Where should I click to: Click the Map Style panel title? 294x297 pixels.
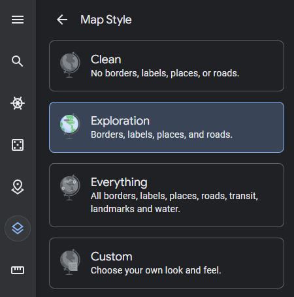click(106, 20)
